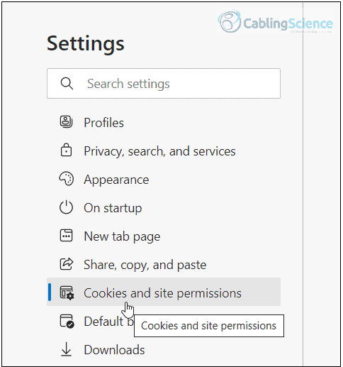Click the CablingScience logo watermark

pos(275,22)
